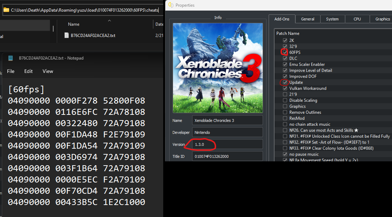Click the Notepad app icon in title bar
The height and width of the screenshot is (217, 392).
[11, 58]
